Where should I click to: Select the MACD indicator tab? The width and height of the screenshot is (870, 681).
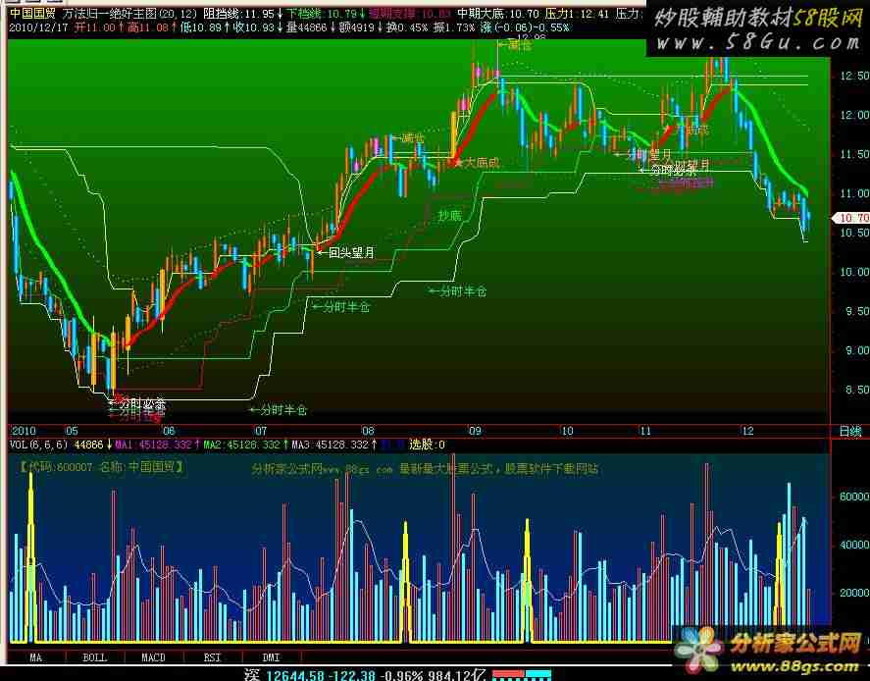coord(153,657)
